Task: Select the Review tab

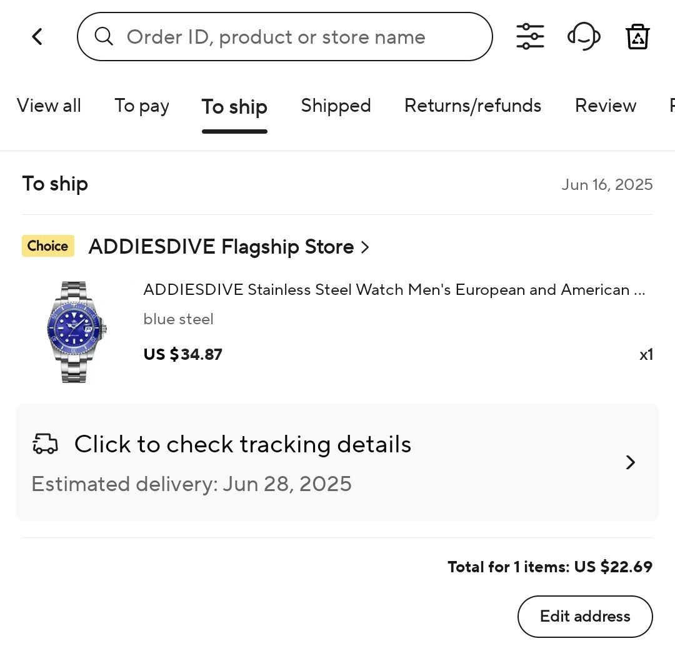Action: click(606, 106)
